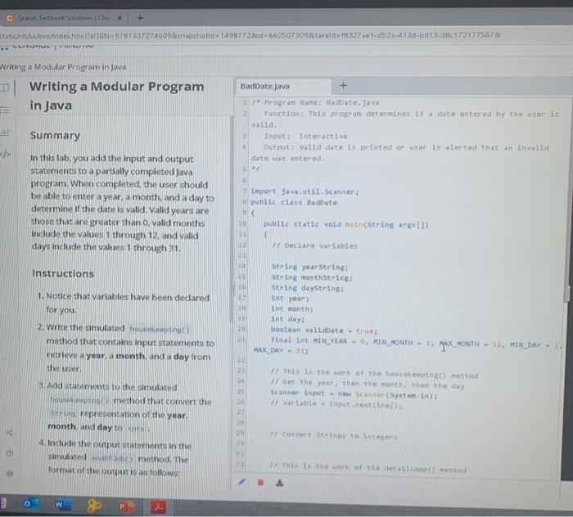
Task: Open a new browser tab with plus
Action: pos(140,17)
